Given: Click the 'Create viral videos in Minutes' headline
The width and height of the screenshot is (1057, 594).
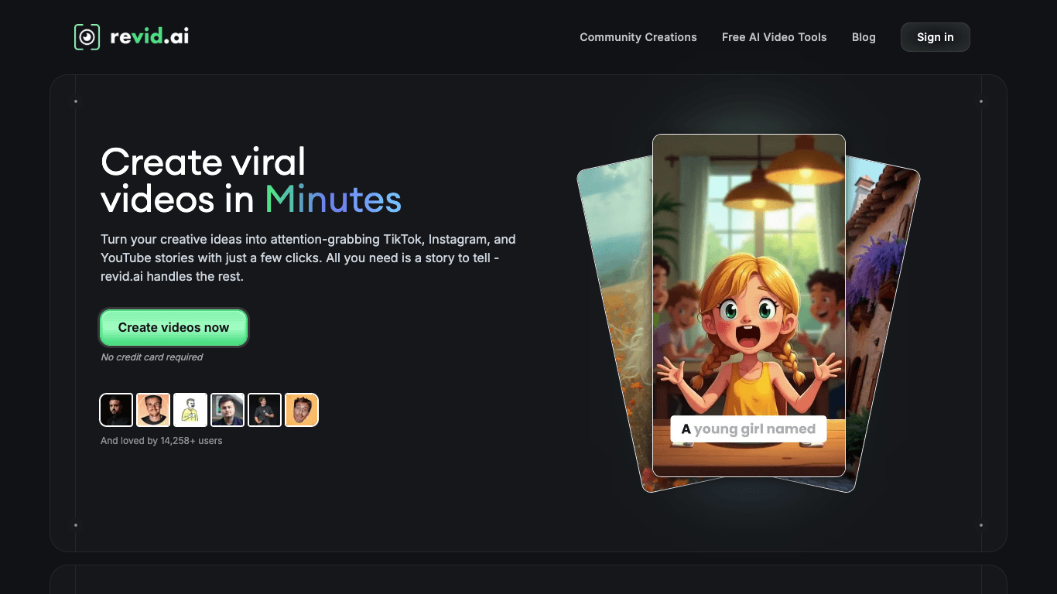Looking at the screenshot, I should (251, 180).
